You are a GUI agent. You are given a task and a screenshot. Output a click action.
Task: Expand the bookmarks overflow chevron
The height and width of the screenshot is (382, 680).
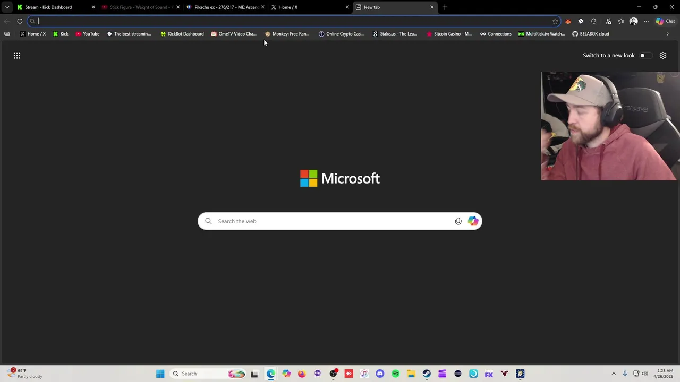pos(667,34)
